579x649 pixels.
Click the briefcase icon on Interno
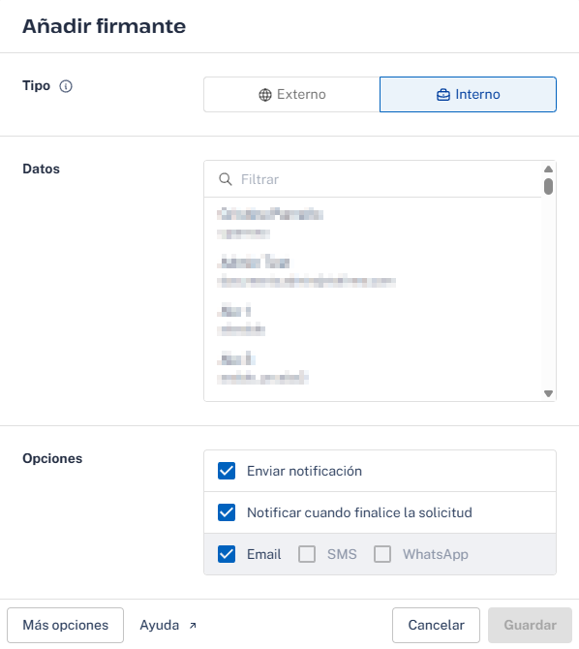point(442,95)
